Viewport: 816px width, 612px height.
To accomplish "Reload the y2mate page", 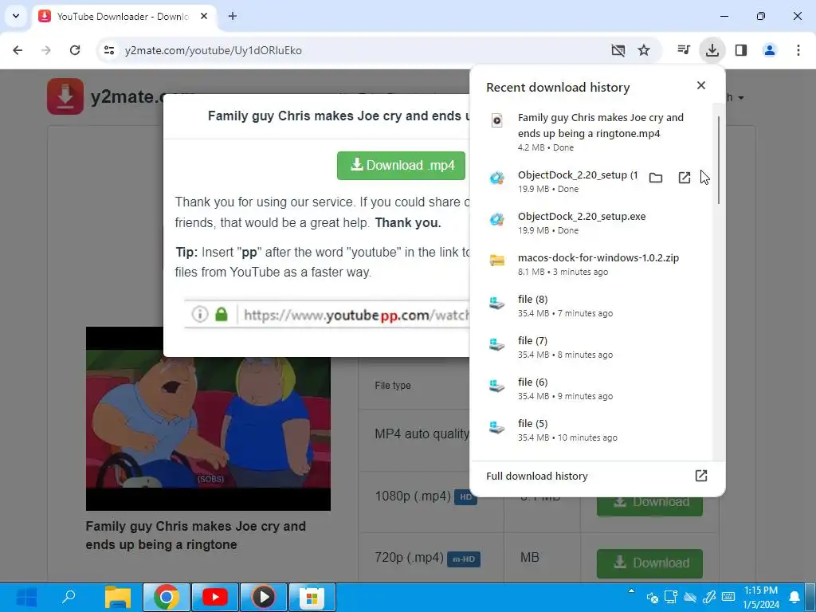I will click(75, 50).
